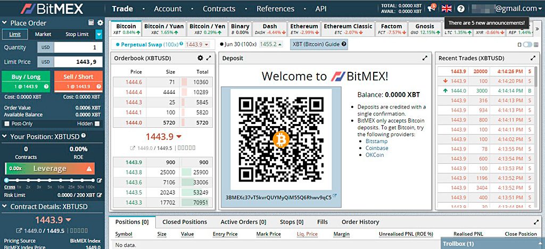Image resolution: width=545 pixels, height=249 pixels.
Task: Open the References menu
Action: [275, 9]
